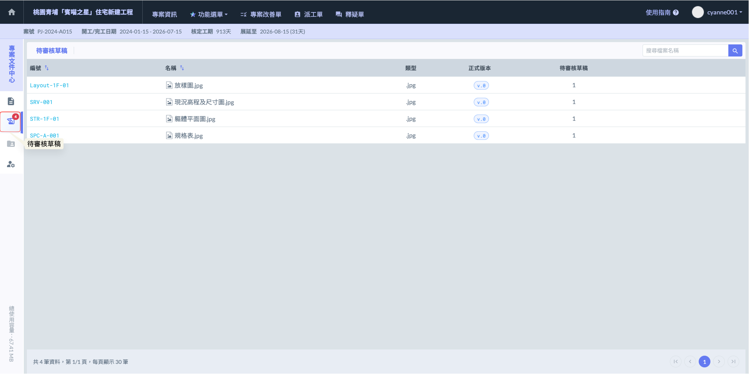Open pending review drafts sidebar icon
This screenshot has width=749, height=374.
click(x=11, y=122)
